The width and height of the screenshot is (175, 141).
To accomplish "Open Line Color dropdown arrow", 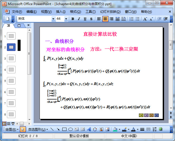I will 129,130.
